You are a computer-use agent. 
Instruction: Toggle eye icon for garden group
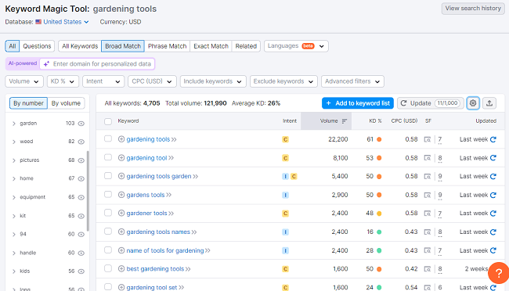pyautogui.click(x=81, y=124)
